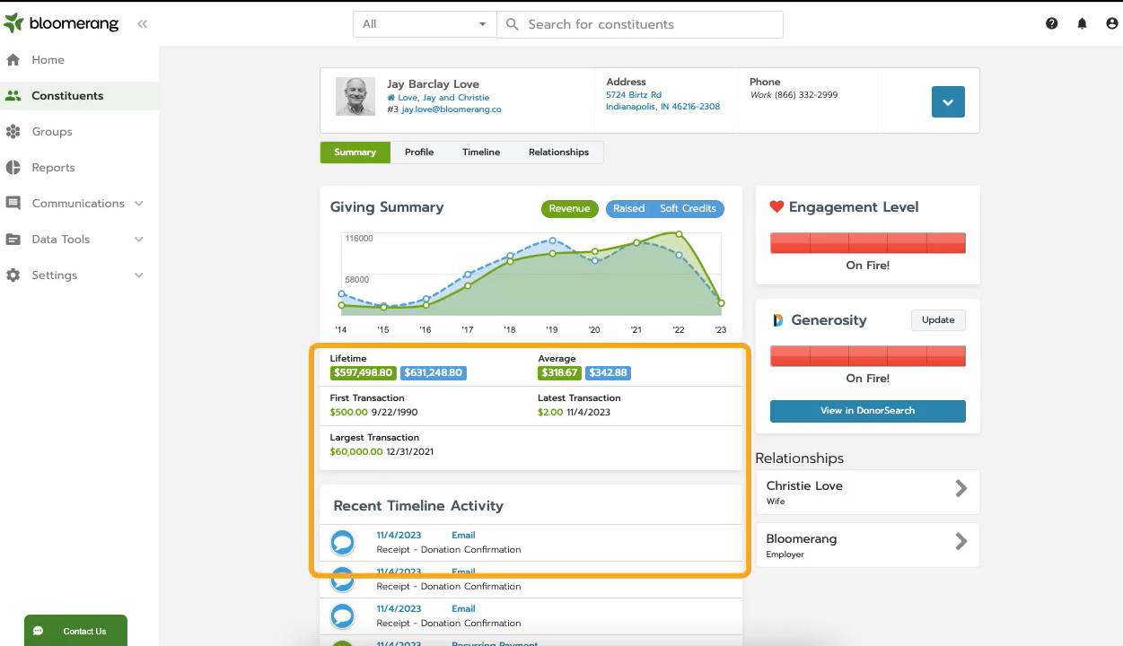The image size is (1123, 646).
Task: Click the blue Lifetime $631,248.80 badge
Action: pos(434,373)
